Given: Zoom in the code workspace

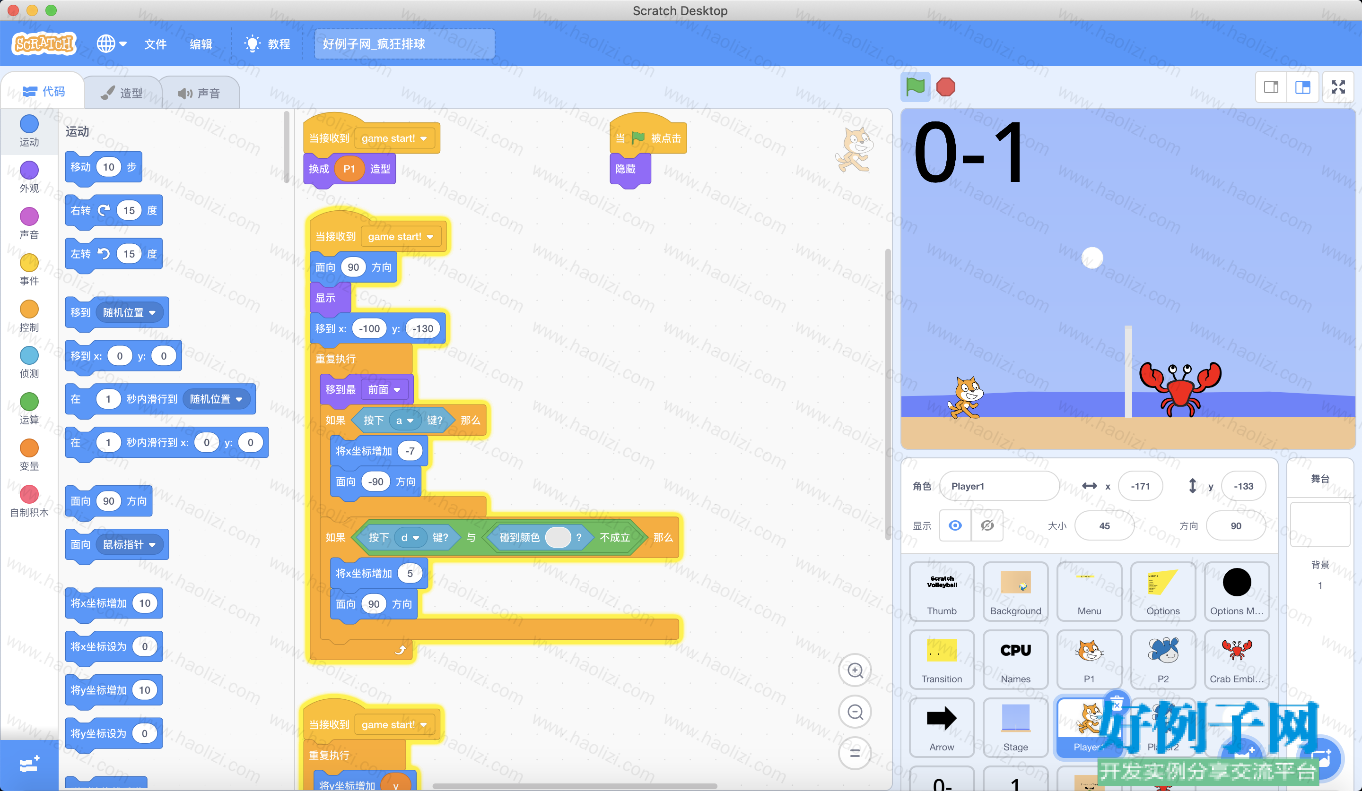Looking at the screenshot, I should 855,671.
